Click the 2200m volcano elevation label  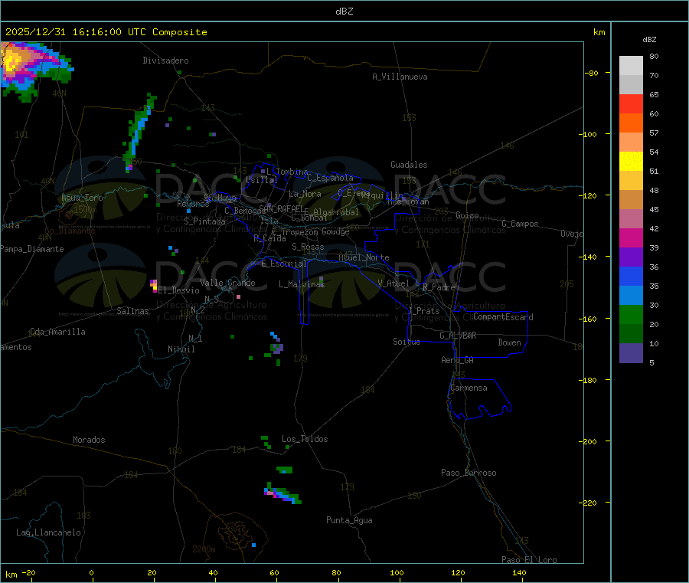pos(204,549)
